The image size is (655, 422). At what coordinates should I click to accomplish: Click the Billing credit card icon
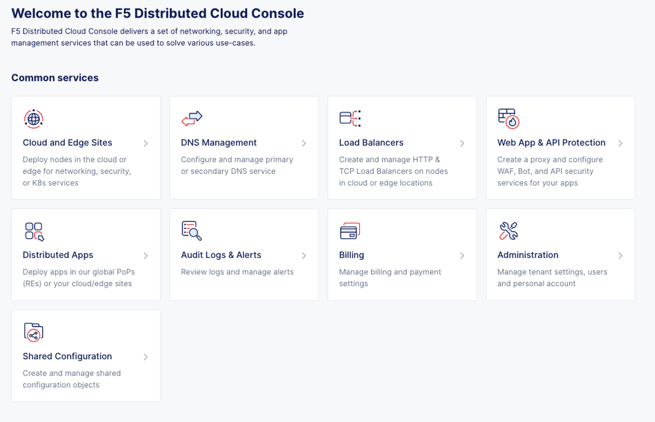click(350, 231)
